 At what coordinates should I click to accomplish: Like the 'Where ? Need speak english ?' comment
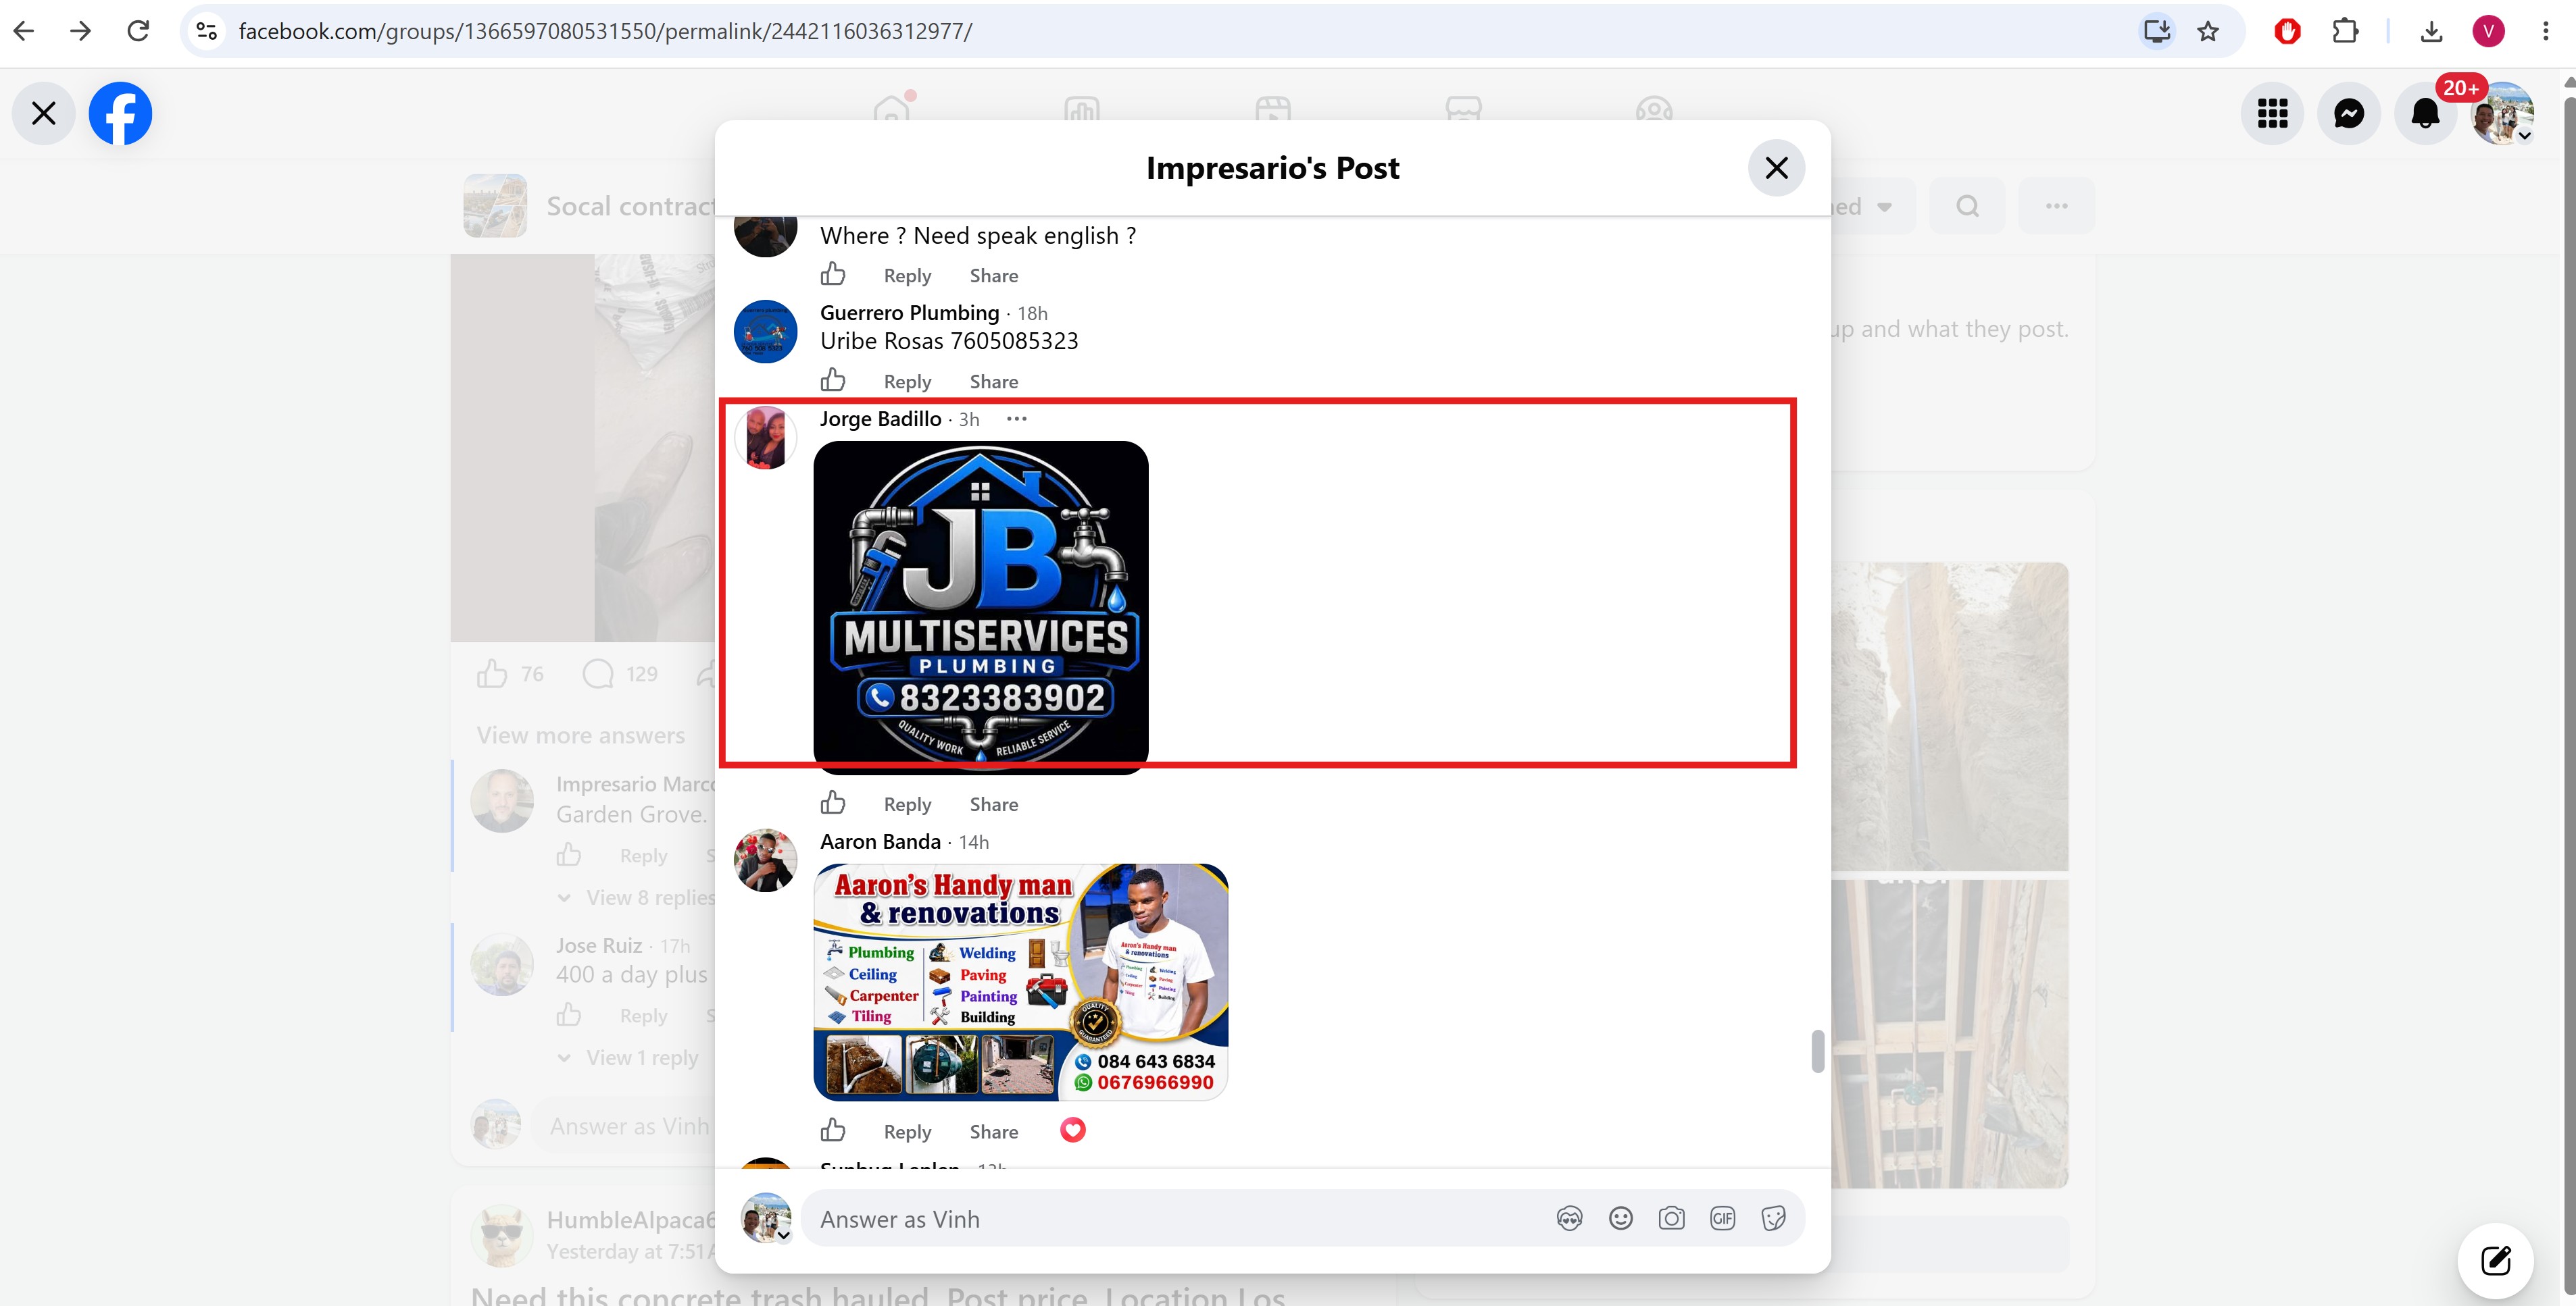click(833, 275)
